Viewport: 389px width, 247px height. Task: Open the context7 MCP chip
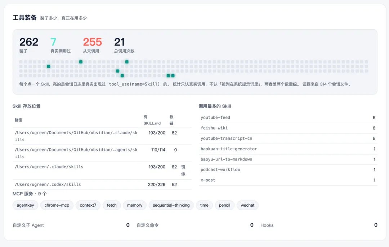coord(88,205)
